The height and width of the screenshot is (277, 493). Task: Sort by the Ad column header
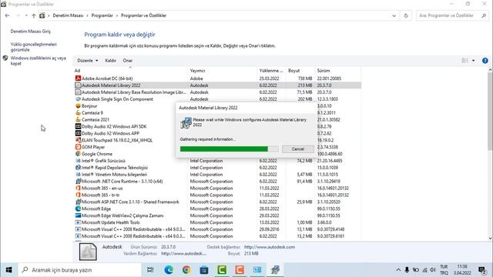tap(131, 71)
